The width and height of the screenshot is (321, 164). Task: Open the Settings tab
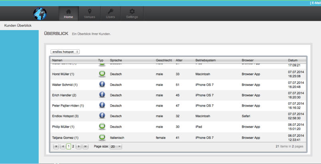point(132,14)
